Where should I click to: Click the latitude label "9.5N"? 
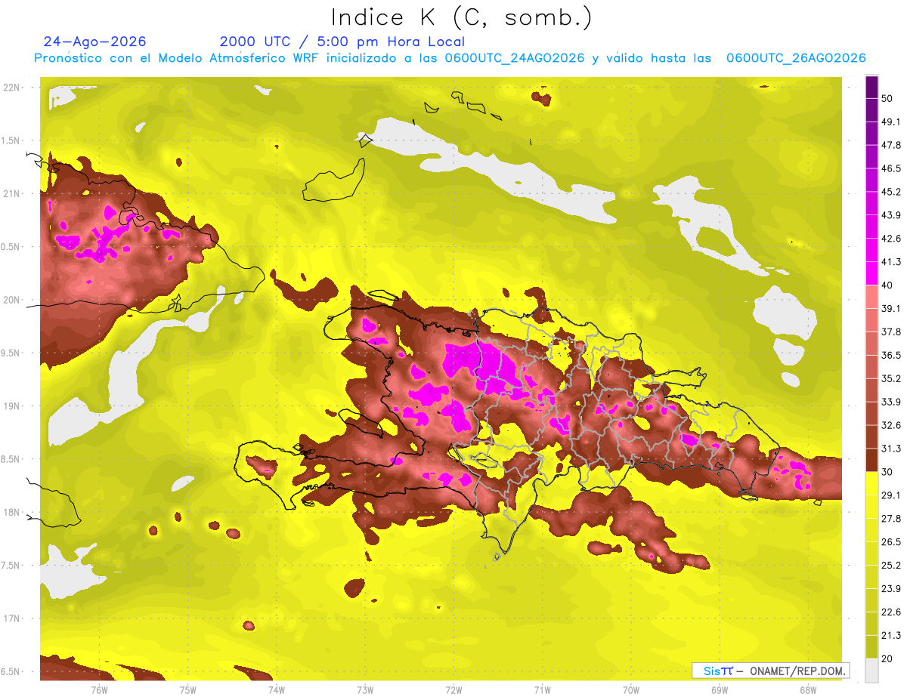coord(11,353)
